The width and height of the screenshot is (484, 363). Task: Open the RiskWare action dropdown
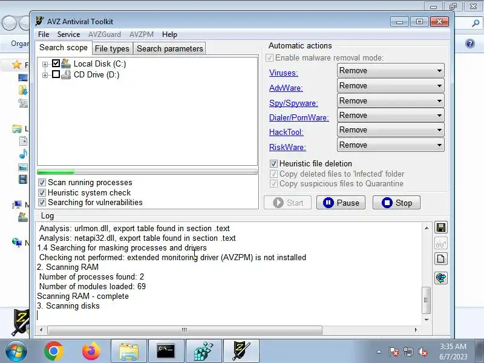pyautogui.click(x=390, y=145)
